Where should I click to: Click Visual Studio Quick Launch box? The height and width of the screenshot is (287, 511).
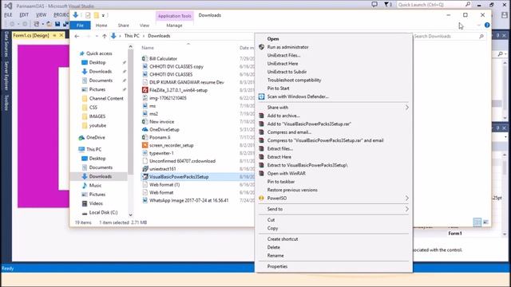click(434, 5)
